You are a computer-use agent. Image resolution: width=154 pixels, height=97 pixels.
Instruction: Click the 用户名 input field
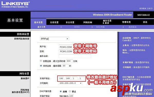66,47
